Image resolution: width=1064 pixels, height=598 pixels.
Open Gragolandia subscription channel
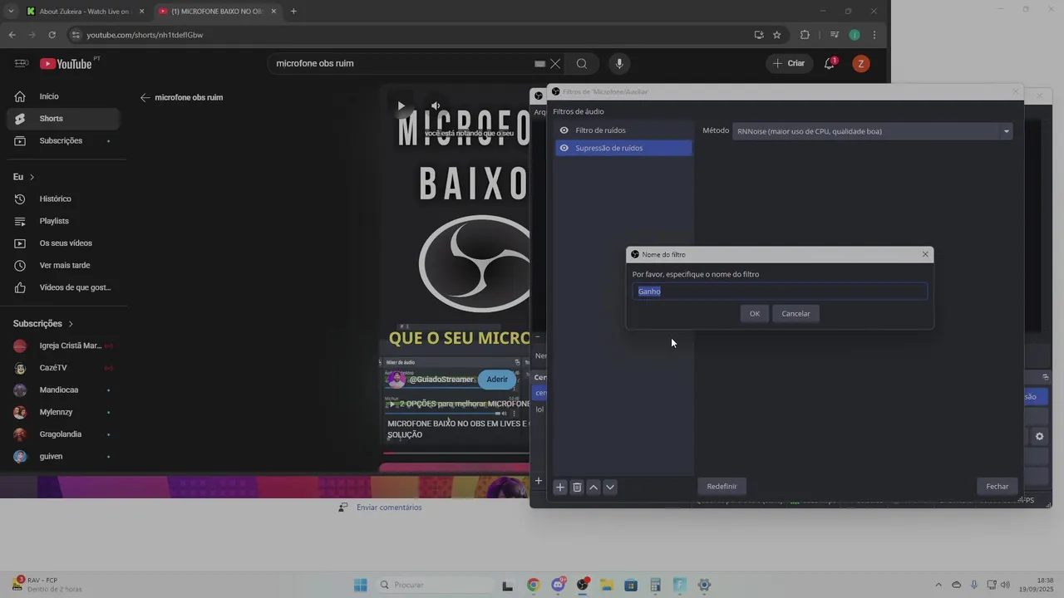(63, 434)
